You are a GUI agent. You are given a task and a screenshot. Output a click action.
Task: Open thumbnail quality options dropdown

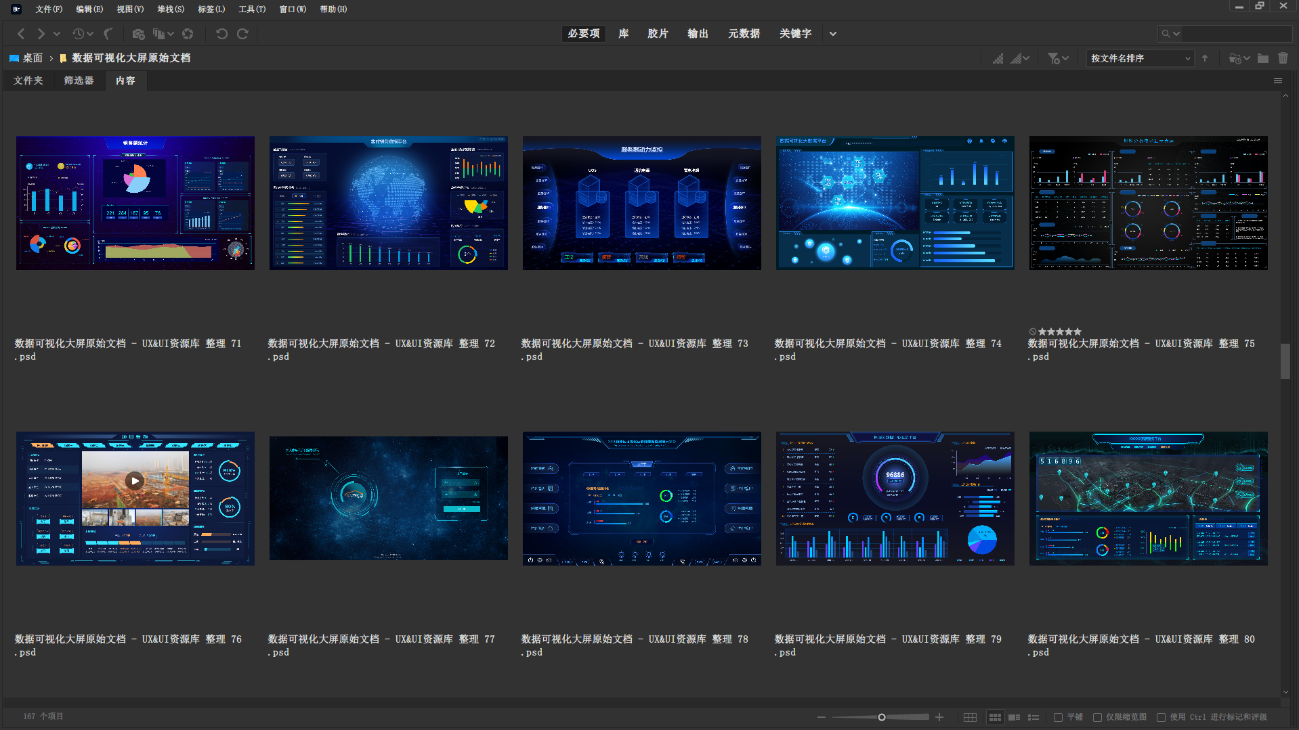coord(1020,59)
